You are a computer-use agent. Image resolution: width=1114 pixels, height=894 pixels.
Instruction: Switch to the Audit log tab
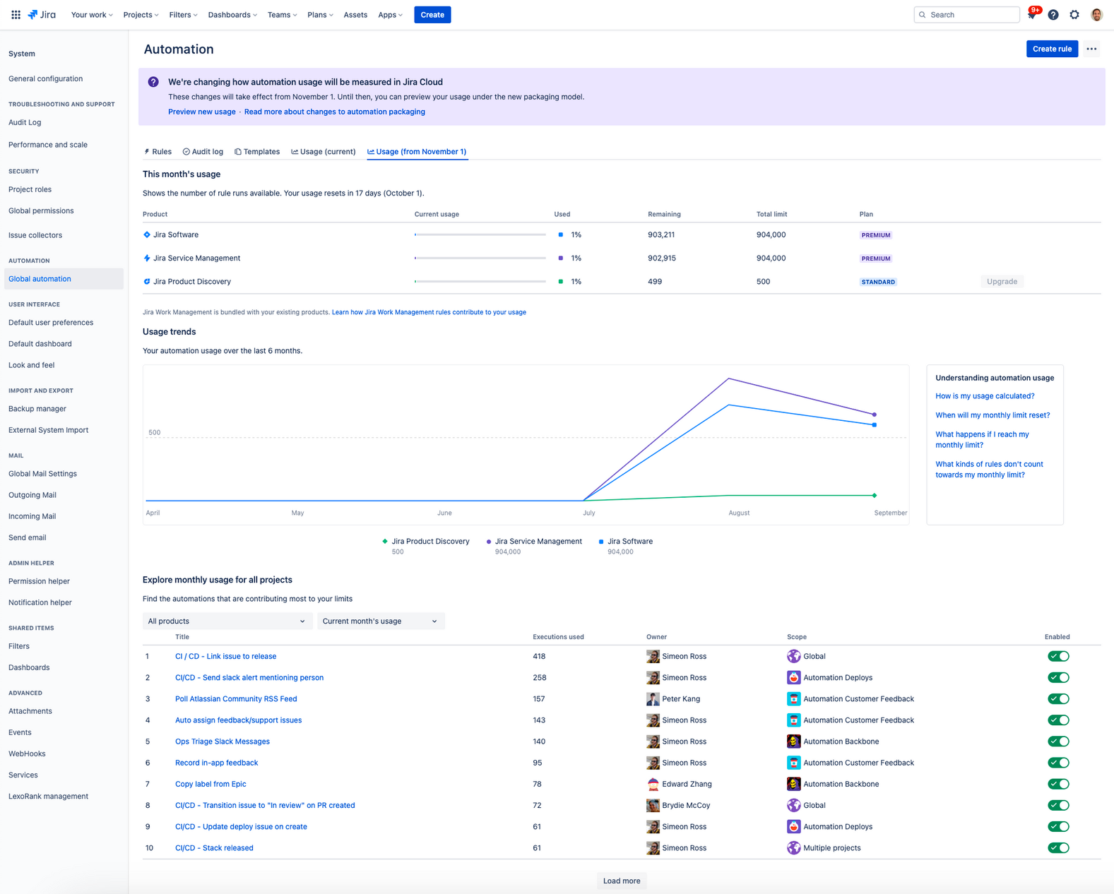pyautogui.click(x=203, y=152)
